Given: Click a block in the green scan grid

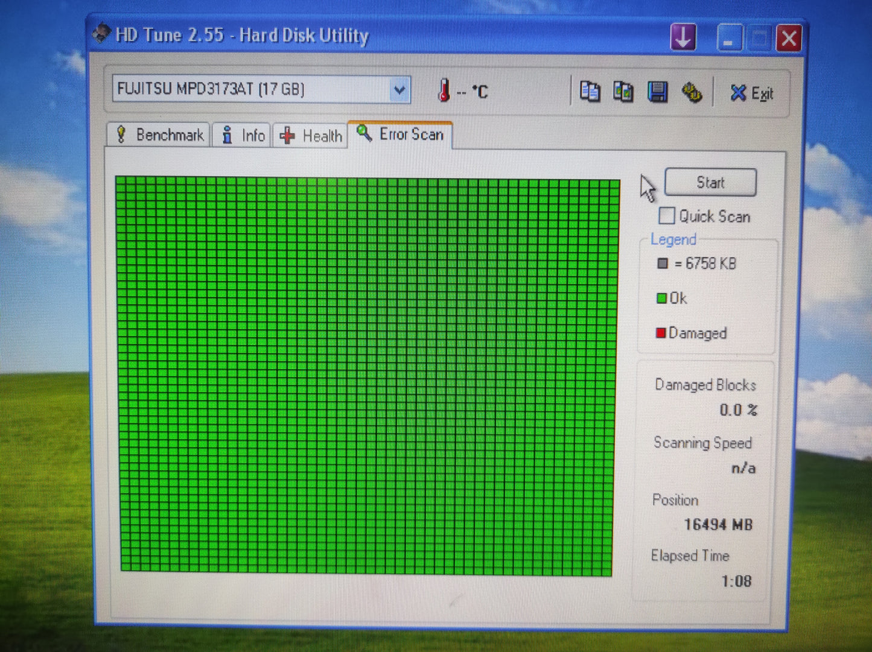Looking at the screenshot, I should 366,375.
